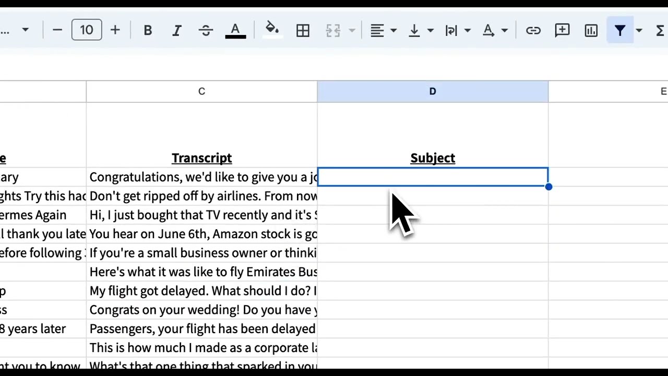Toggle strikethrough formatting
This screenshot has width=668, height=376.
206,30
